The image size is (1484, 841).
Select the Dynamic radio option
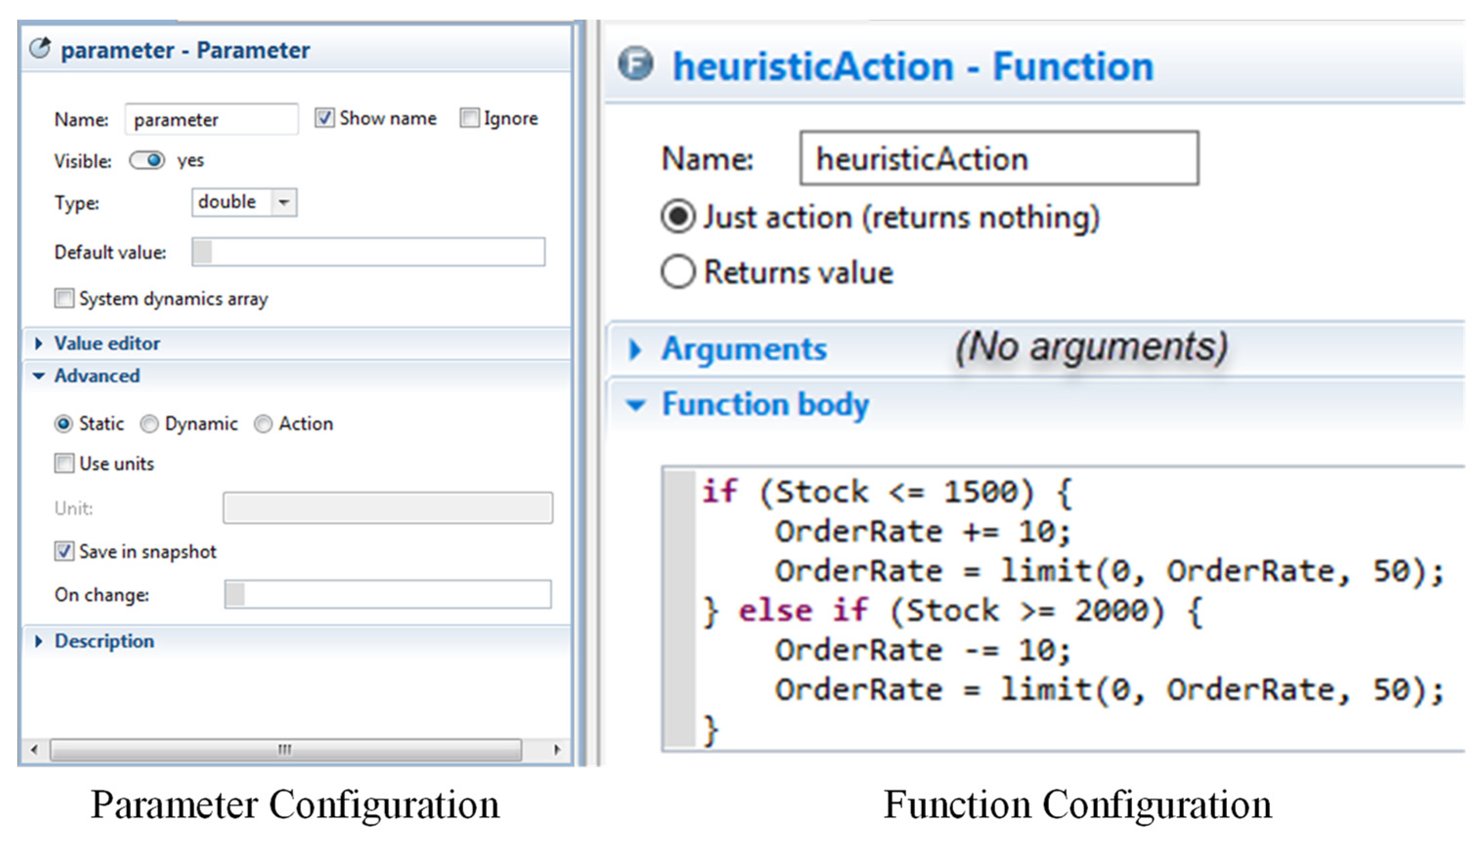[149, 424]
